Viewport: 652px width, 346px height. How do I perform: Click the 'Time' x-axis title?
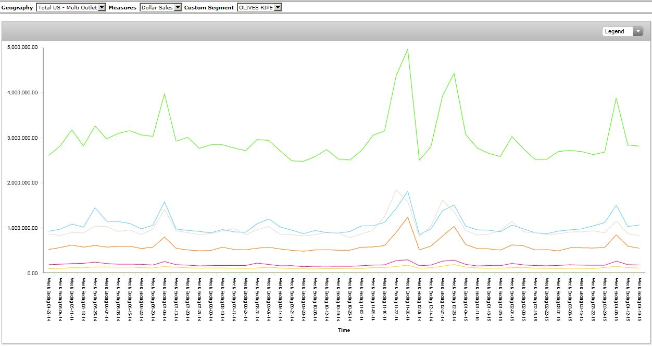click(344, 330)
